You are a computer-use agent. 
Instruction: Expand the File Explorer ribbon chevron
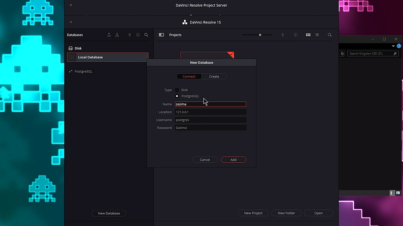click(x=393, y=46)
